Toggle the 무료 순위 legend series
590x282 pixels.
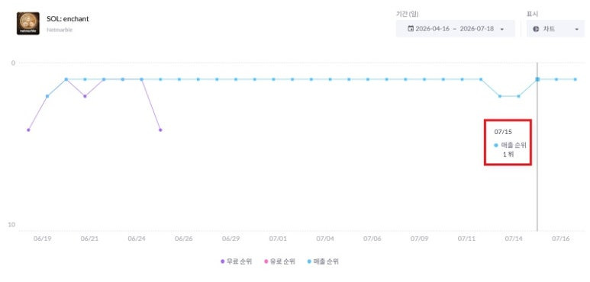(x=237, y=261)
